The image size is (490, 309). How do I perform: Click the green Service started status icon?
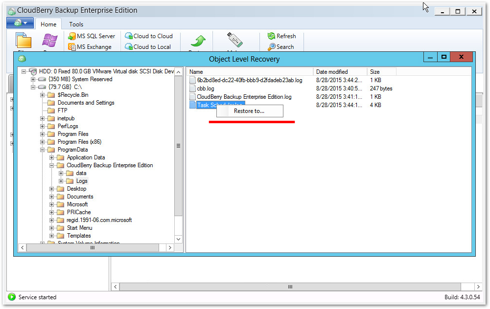pos(12,297)
